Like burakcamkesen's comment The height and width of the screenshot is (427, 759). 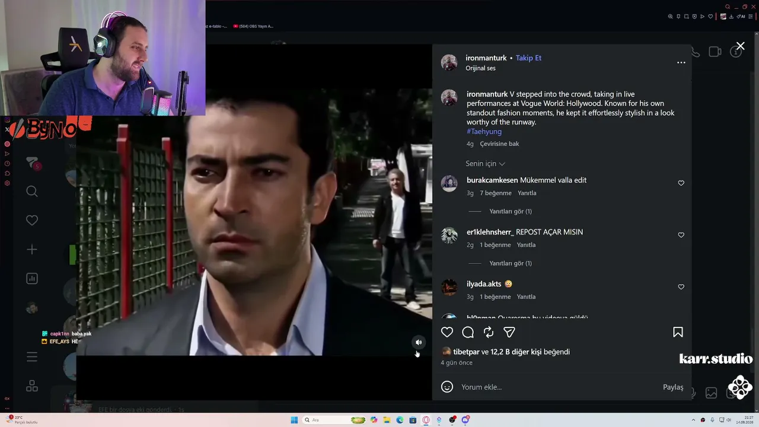click(x=681, y=183)
